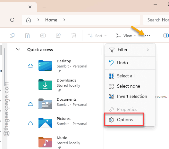The width and height of the screenshot is (169, 149).
Task: Choose Select none from the menu
Action: (130, 86)
